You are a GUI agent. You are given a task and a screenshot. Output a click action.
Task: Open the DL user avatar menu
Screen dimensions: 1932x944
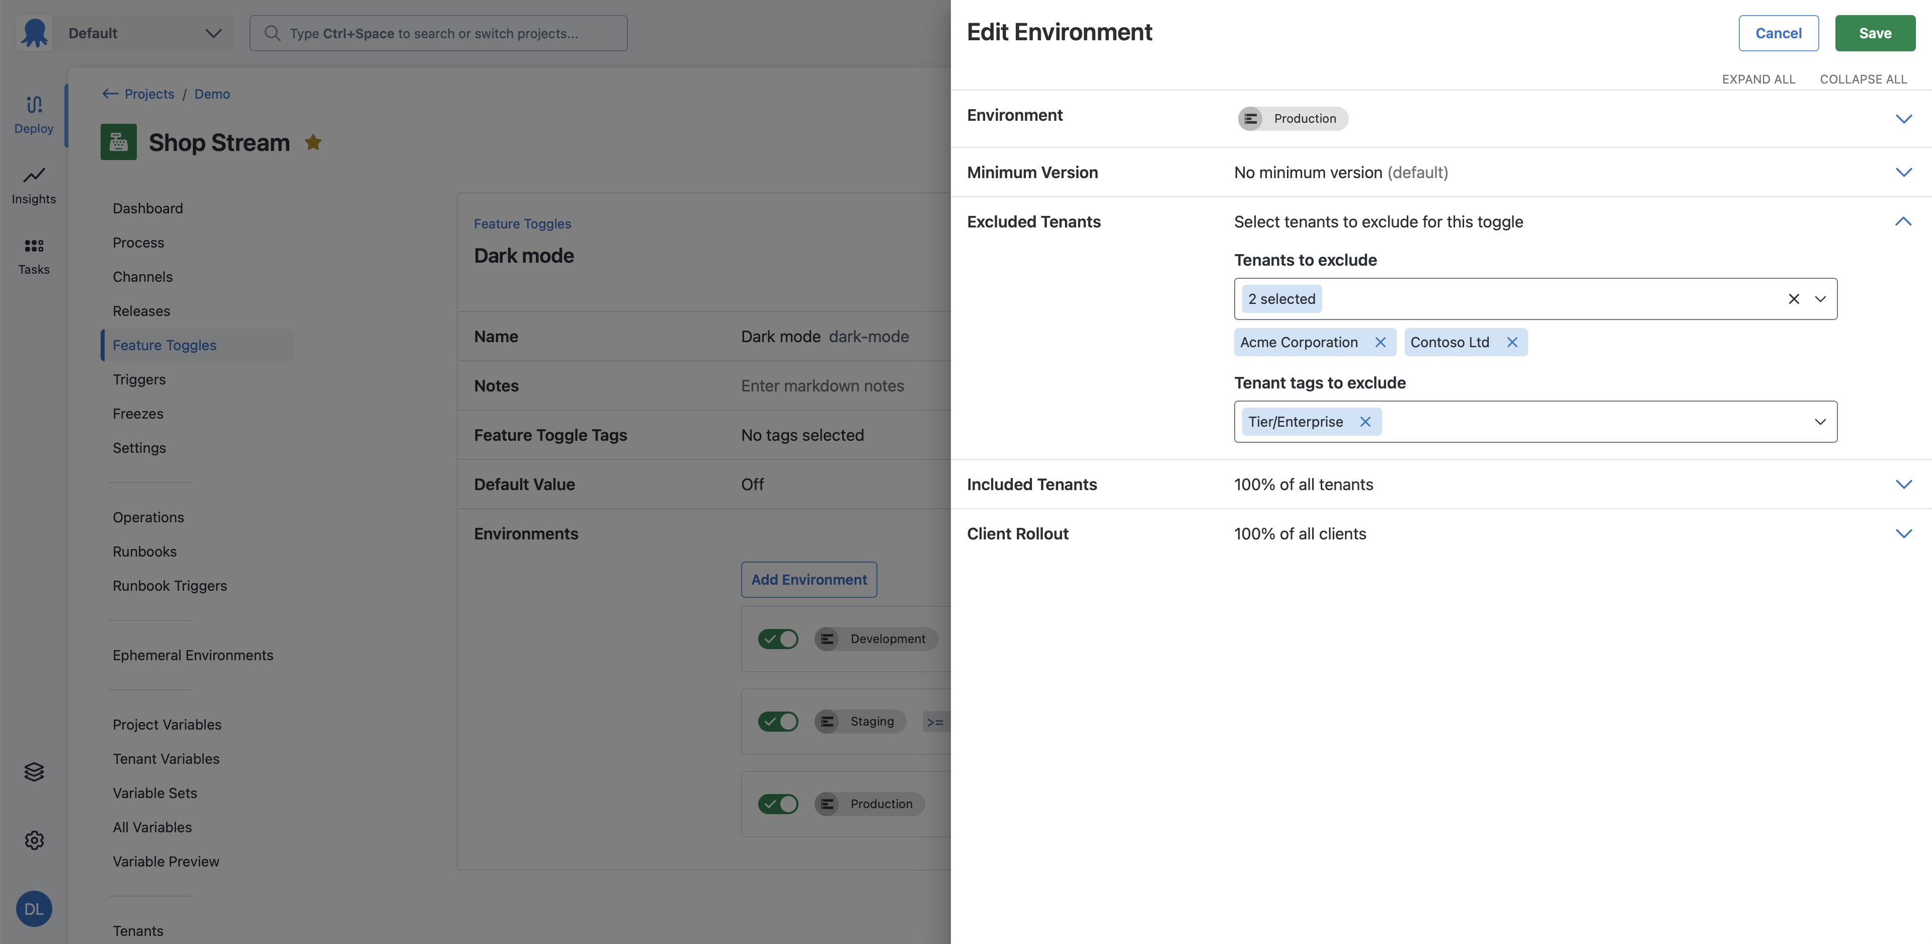[x=34, y=909]
